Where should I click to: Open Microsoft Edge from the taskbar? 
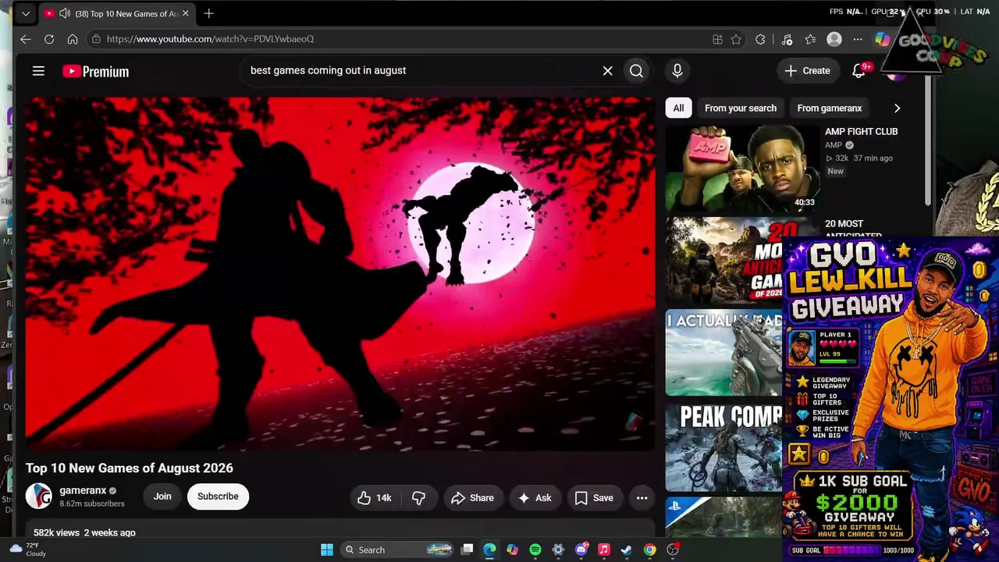(489, 550)
